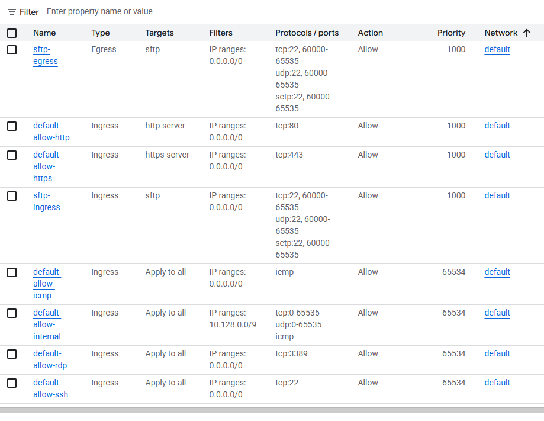Sort by the Name column header

click(44, 33)
